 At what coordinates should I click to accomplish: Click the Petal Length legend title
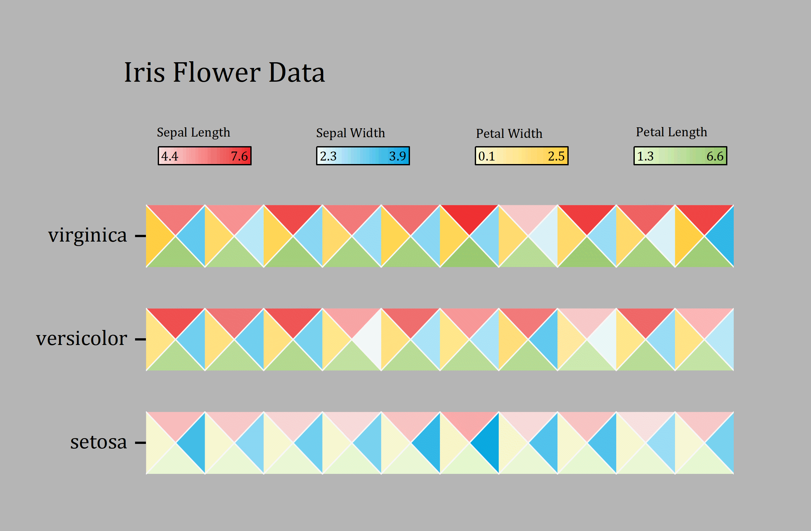pos(671,132)
